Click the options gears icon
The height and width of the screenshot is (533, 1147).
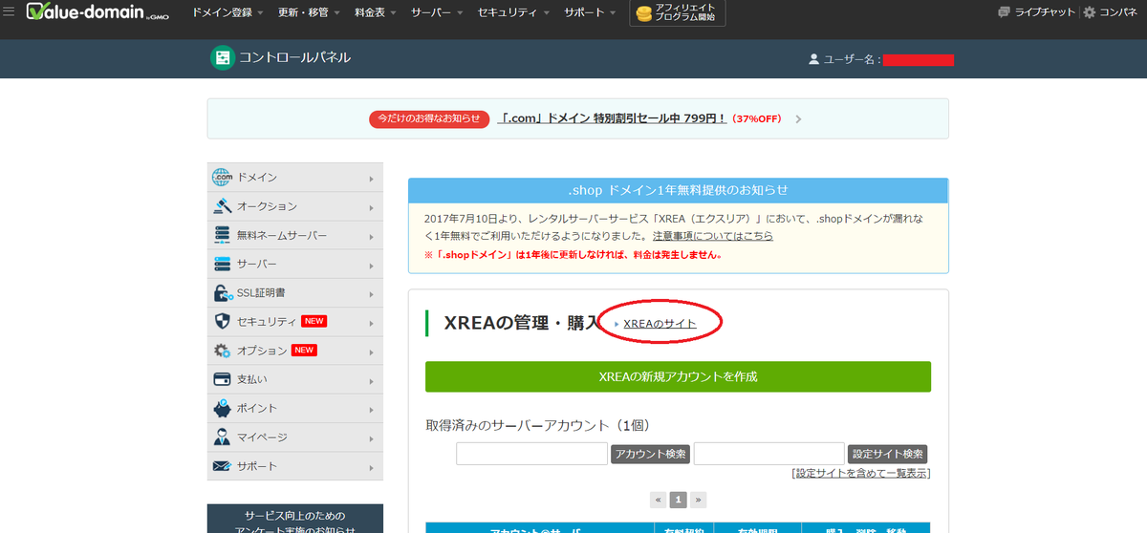[x=222, y=351]
